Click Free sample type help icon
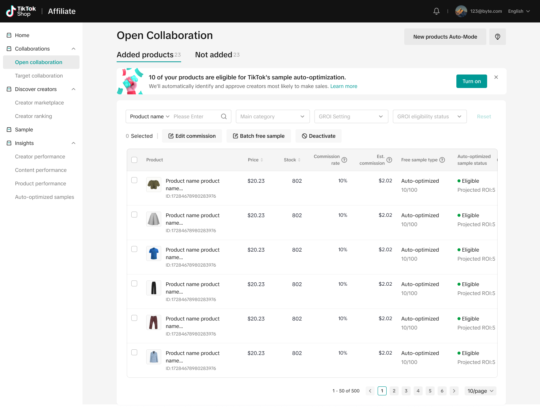The width and height of the screenshot is (540, 407). coord(442,160)
